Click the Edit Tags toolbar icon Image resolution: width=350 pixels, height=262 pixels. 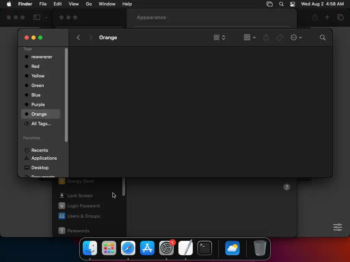279,38
